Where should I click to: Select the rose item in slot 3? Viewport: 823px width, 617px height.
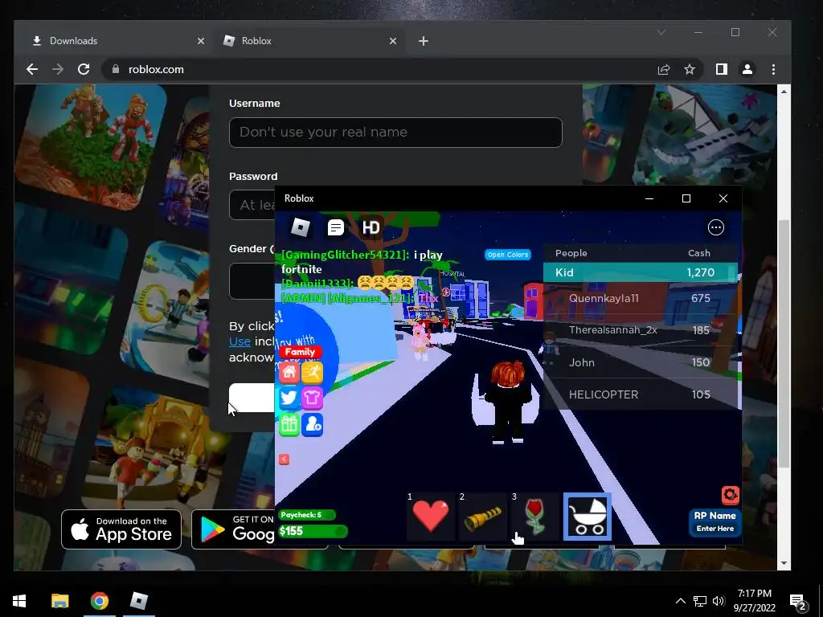click(x=534, y=517)
